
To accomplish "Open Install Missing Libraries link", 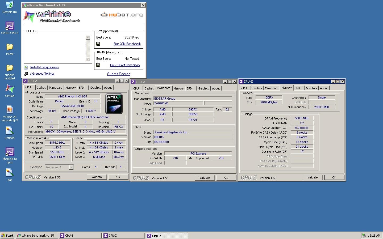I will 44,67.
